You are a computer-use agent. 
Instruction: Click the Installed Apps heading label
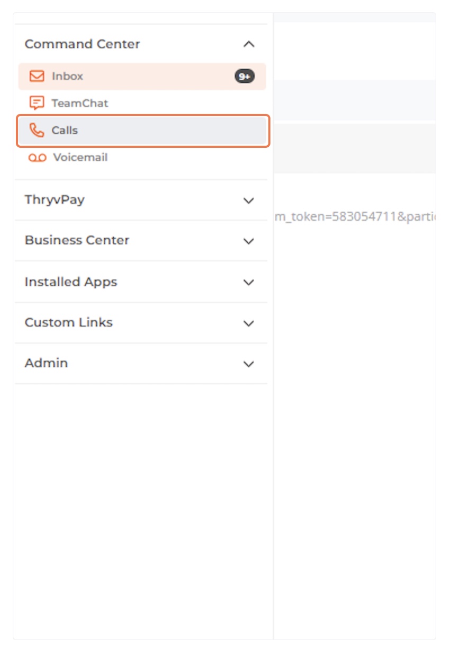[71, 282]
